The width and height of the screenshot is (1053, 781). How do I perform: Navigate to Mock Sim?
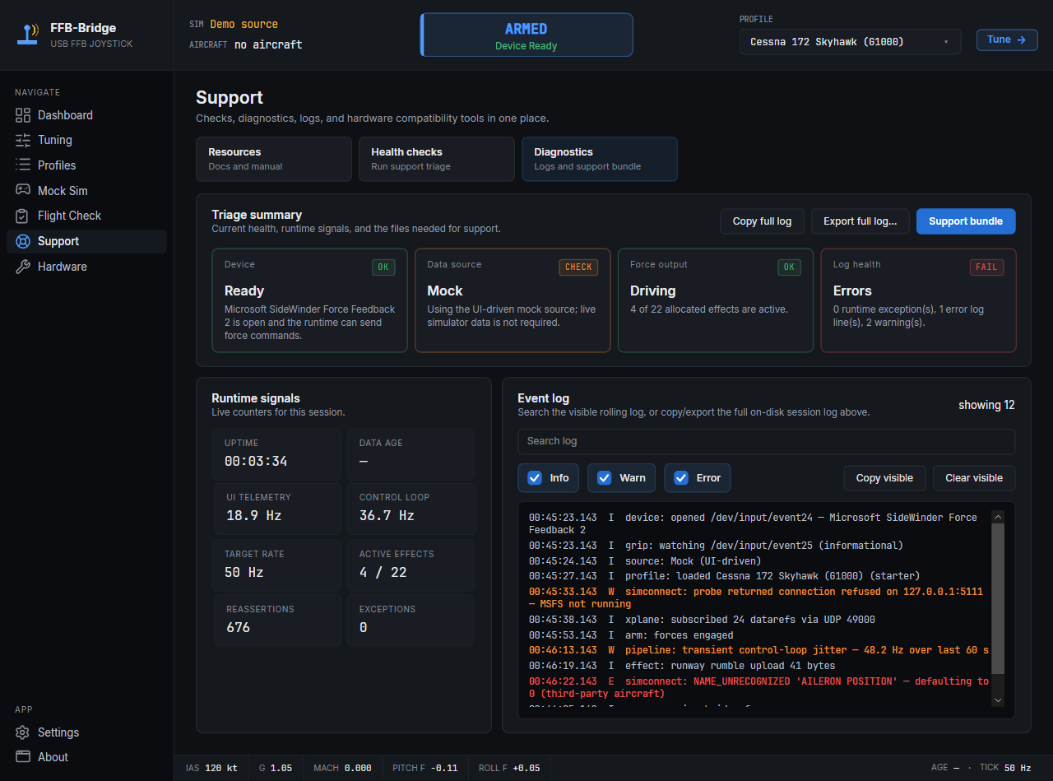(86, 190)
